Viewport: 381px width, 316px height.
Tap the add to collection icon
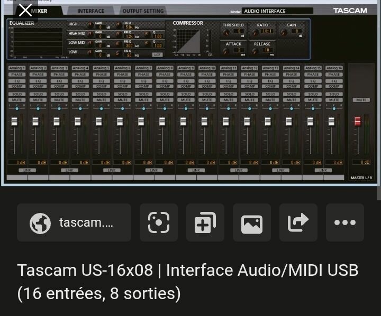205,222
